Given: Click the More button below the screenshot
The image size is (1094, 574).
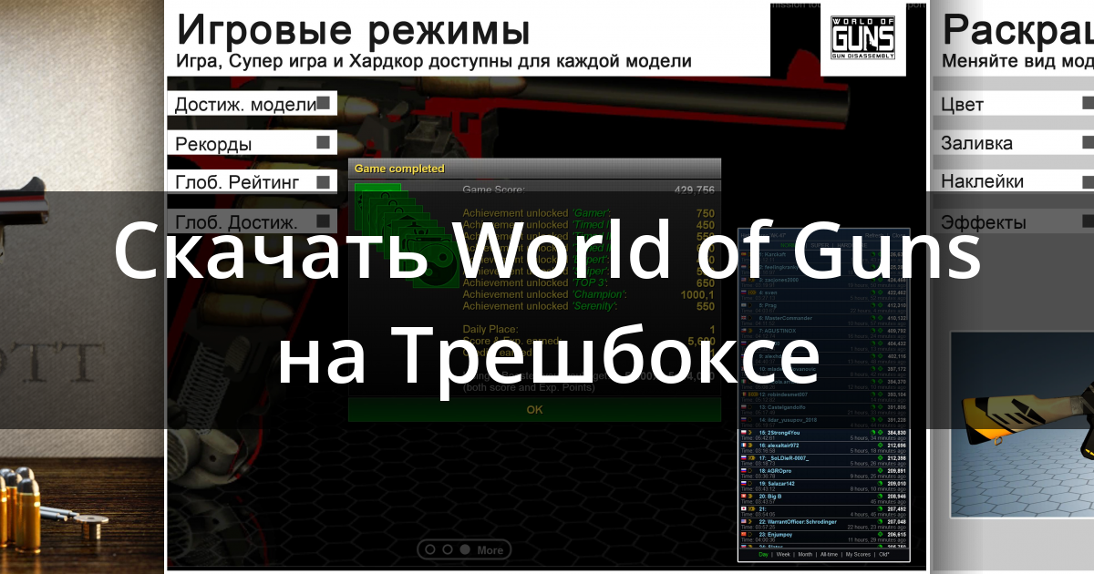Looking at the screenshot, I should [x=490, y=549].
